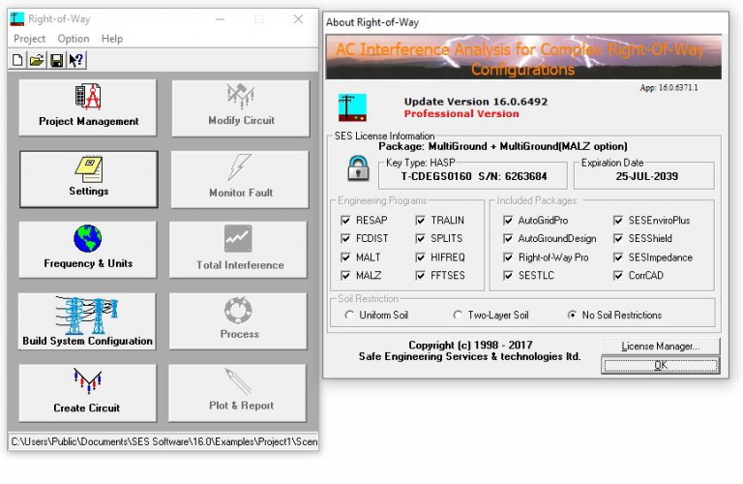The image size is (743, 484).
Task: Toggle the SESImpedance checkbox
Action: (x=618, y=257)
